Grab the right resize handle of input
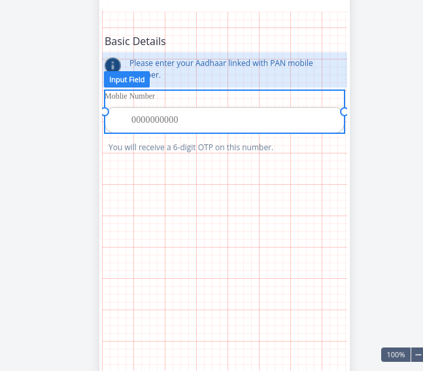Viewport: 423px width, 371px height. (345, 112)
